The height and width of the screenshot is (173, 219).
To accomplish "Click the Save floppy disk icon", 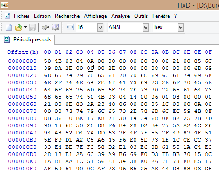I will point(32,27).
